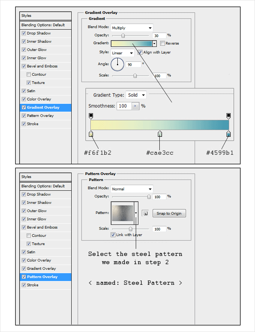255x332 pixels.
Task: Click the Gradient Overlay opacity slider handle
Action: point(123,36)
